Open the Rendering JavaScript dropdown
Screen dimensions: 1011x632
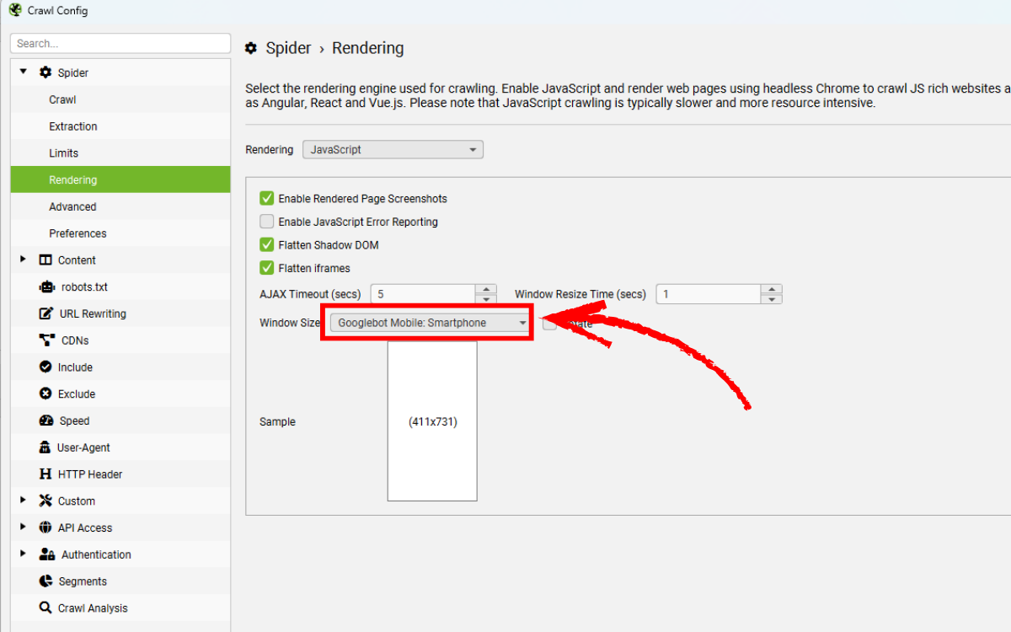click(x=393, y=149)
